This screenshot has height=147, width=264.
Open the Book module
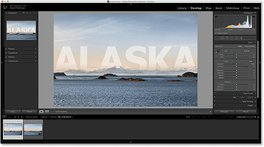pos(219,8)
